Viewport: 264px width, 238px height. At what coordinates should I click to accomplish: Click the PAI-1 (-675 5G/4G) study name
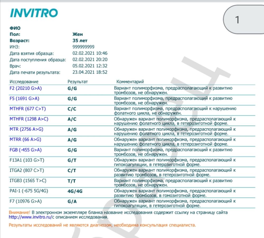click(x=29, y=191)
